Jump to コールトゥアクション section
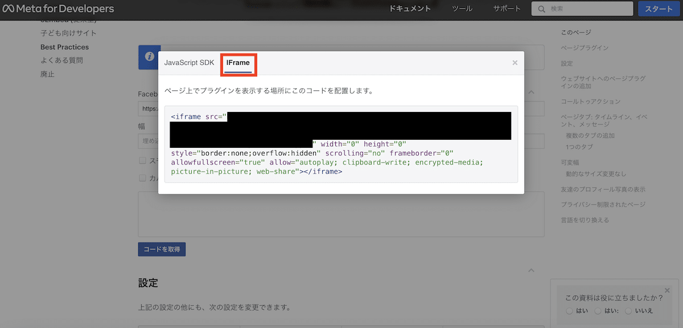The image size is (683, 328). pos(590,102)
